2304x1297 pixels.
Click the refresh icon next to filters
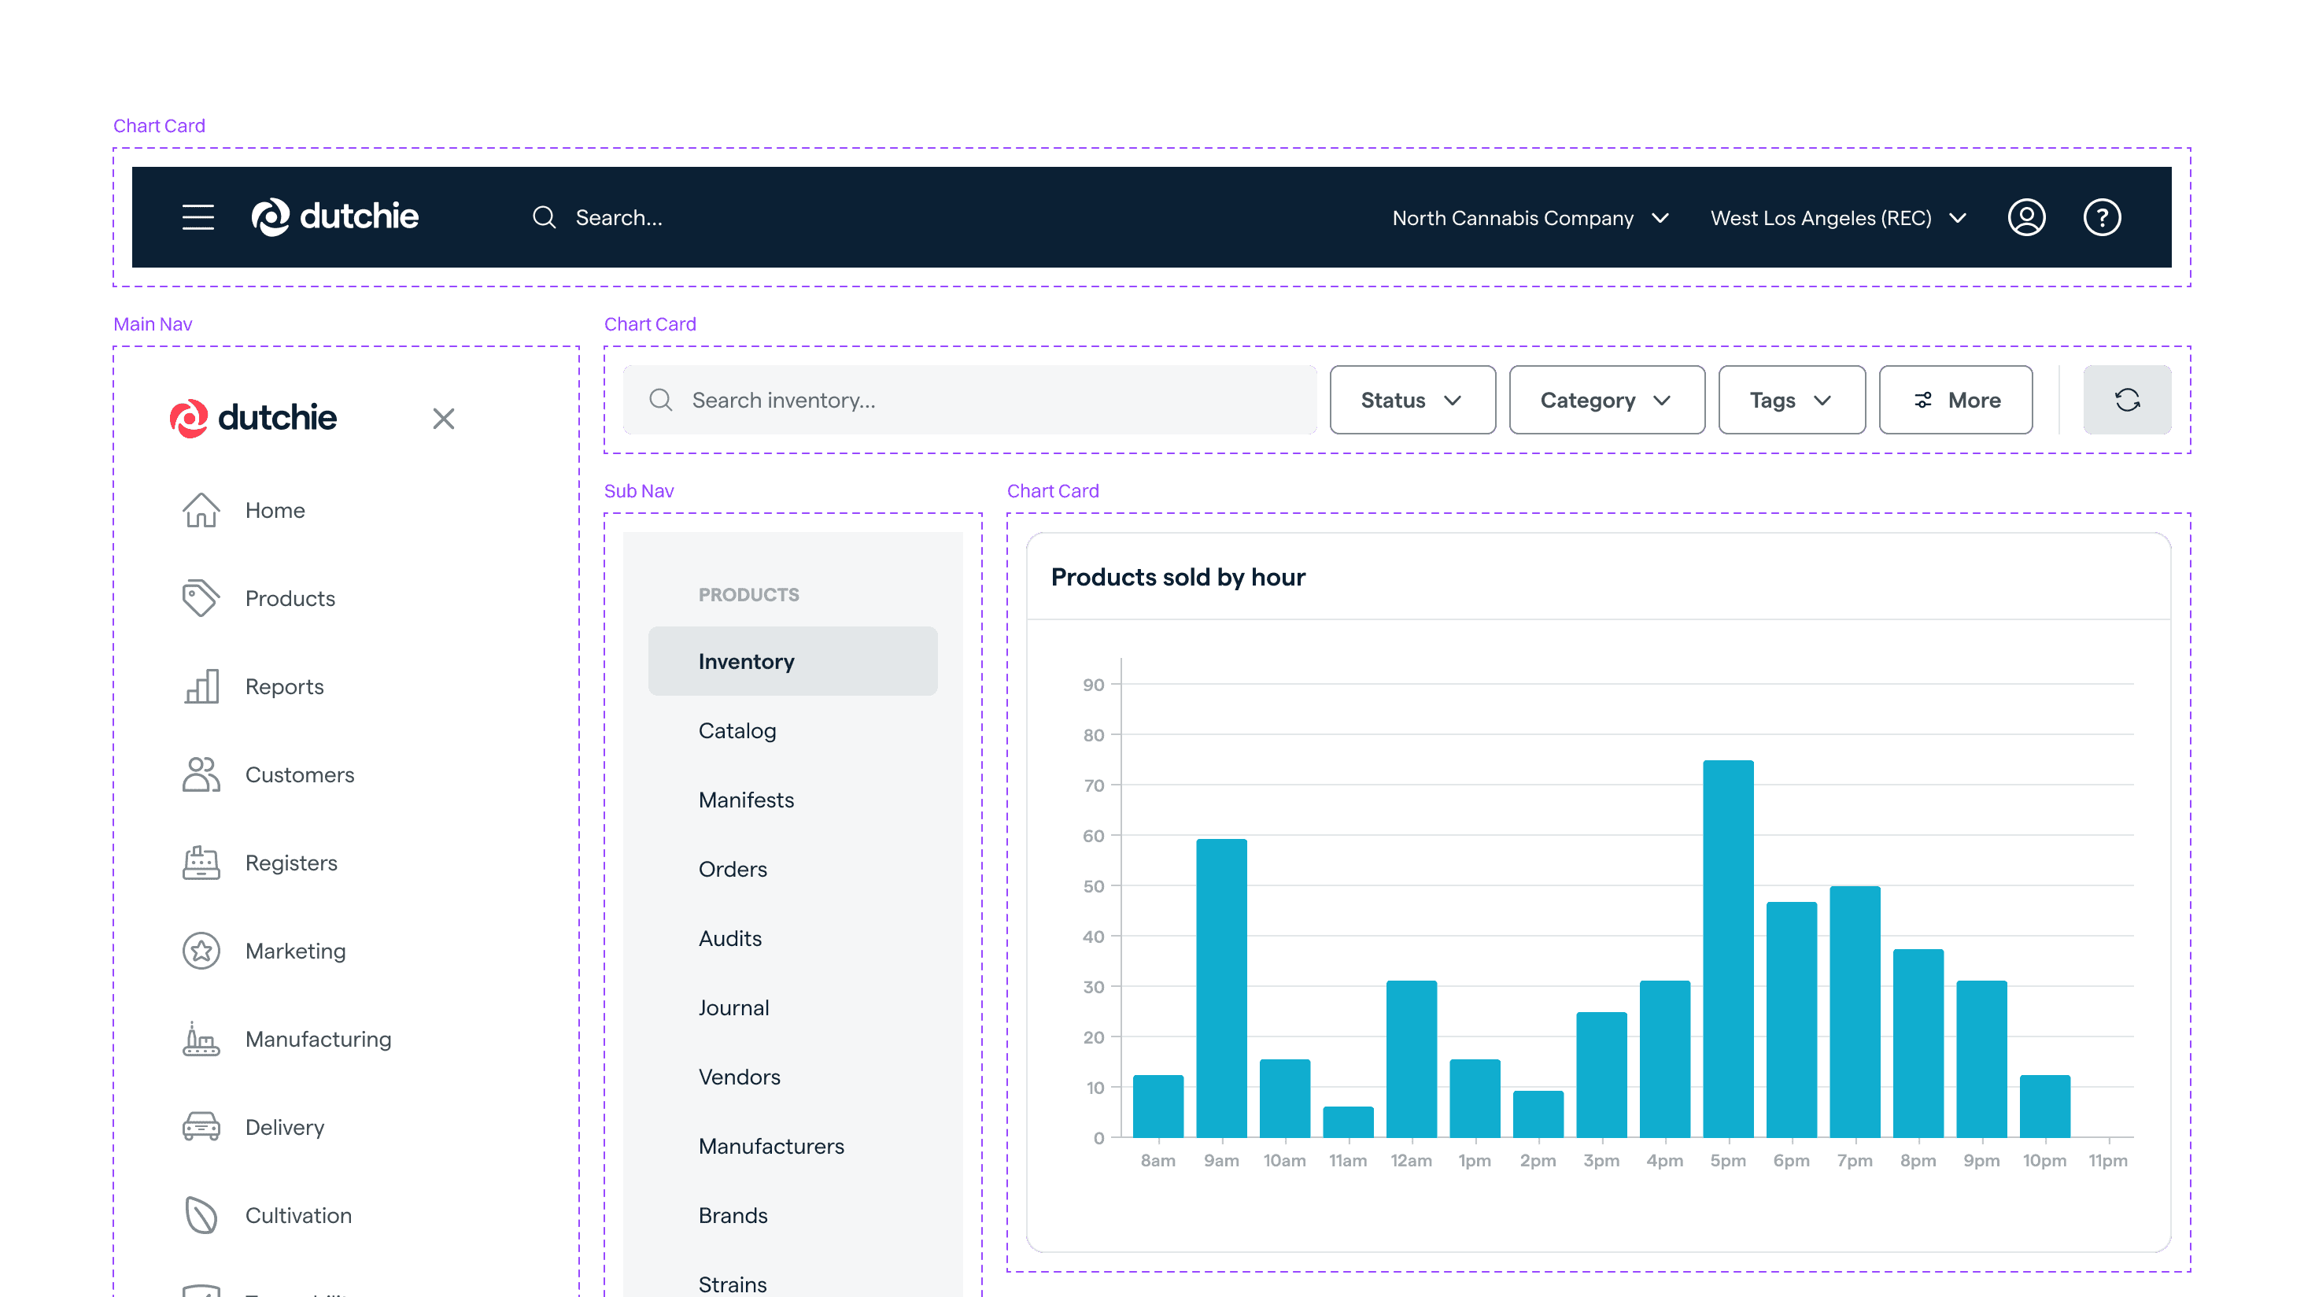(x=2126, y=400)
